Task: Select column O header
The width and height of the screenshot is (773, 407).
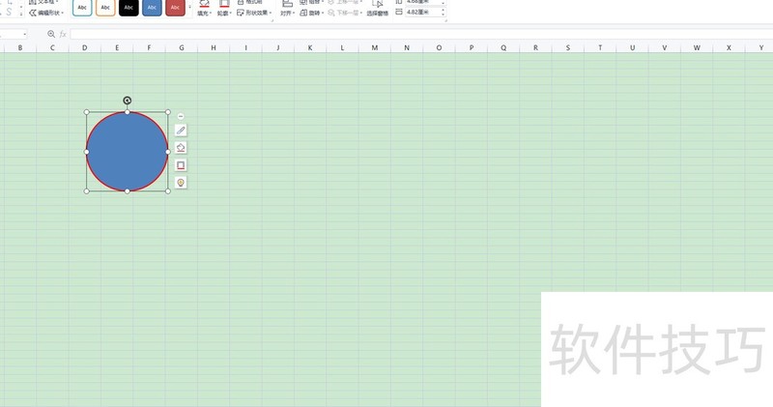Action: coord(439,47)
